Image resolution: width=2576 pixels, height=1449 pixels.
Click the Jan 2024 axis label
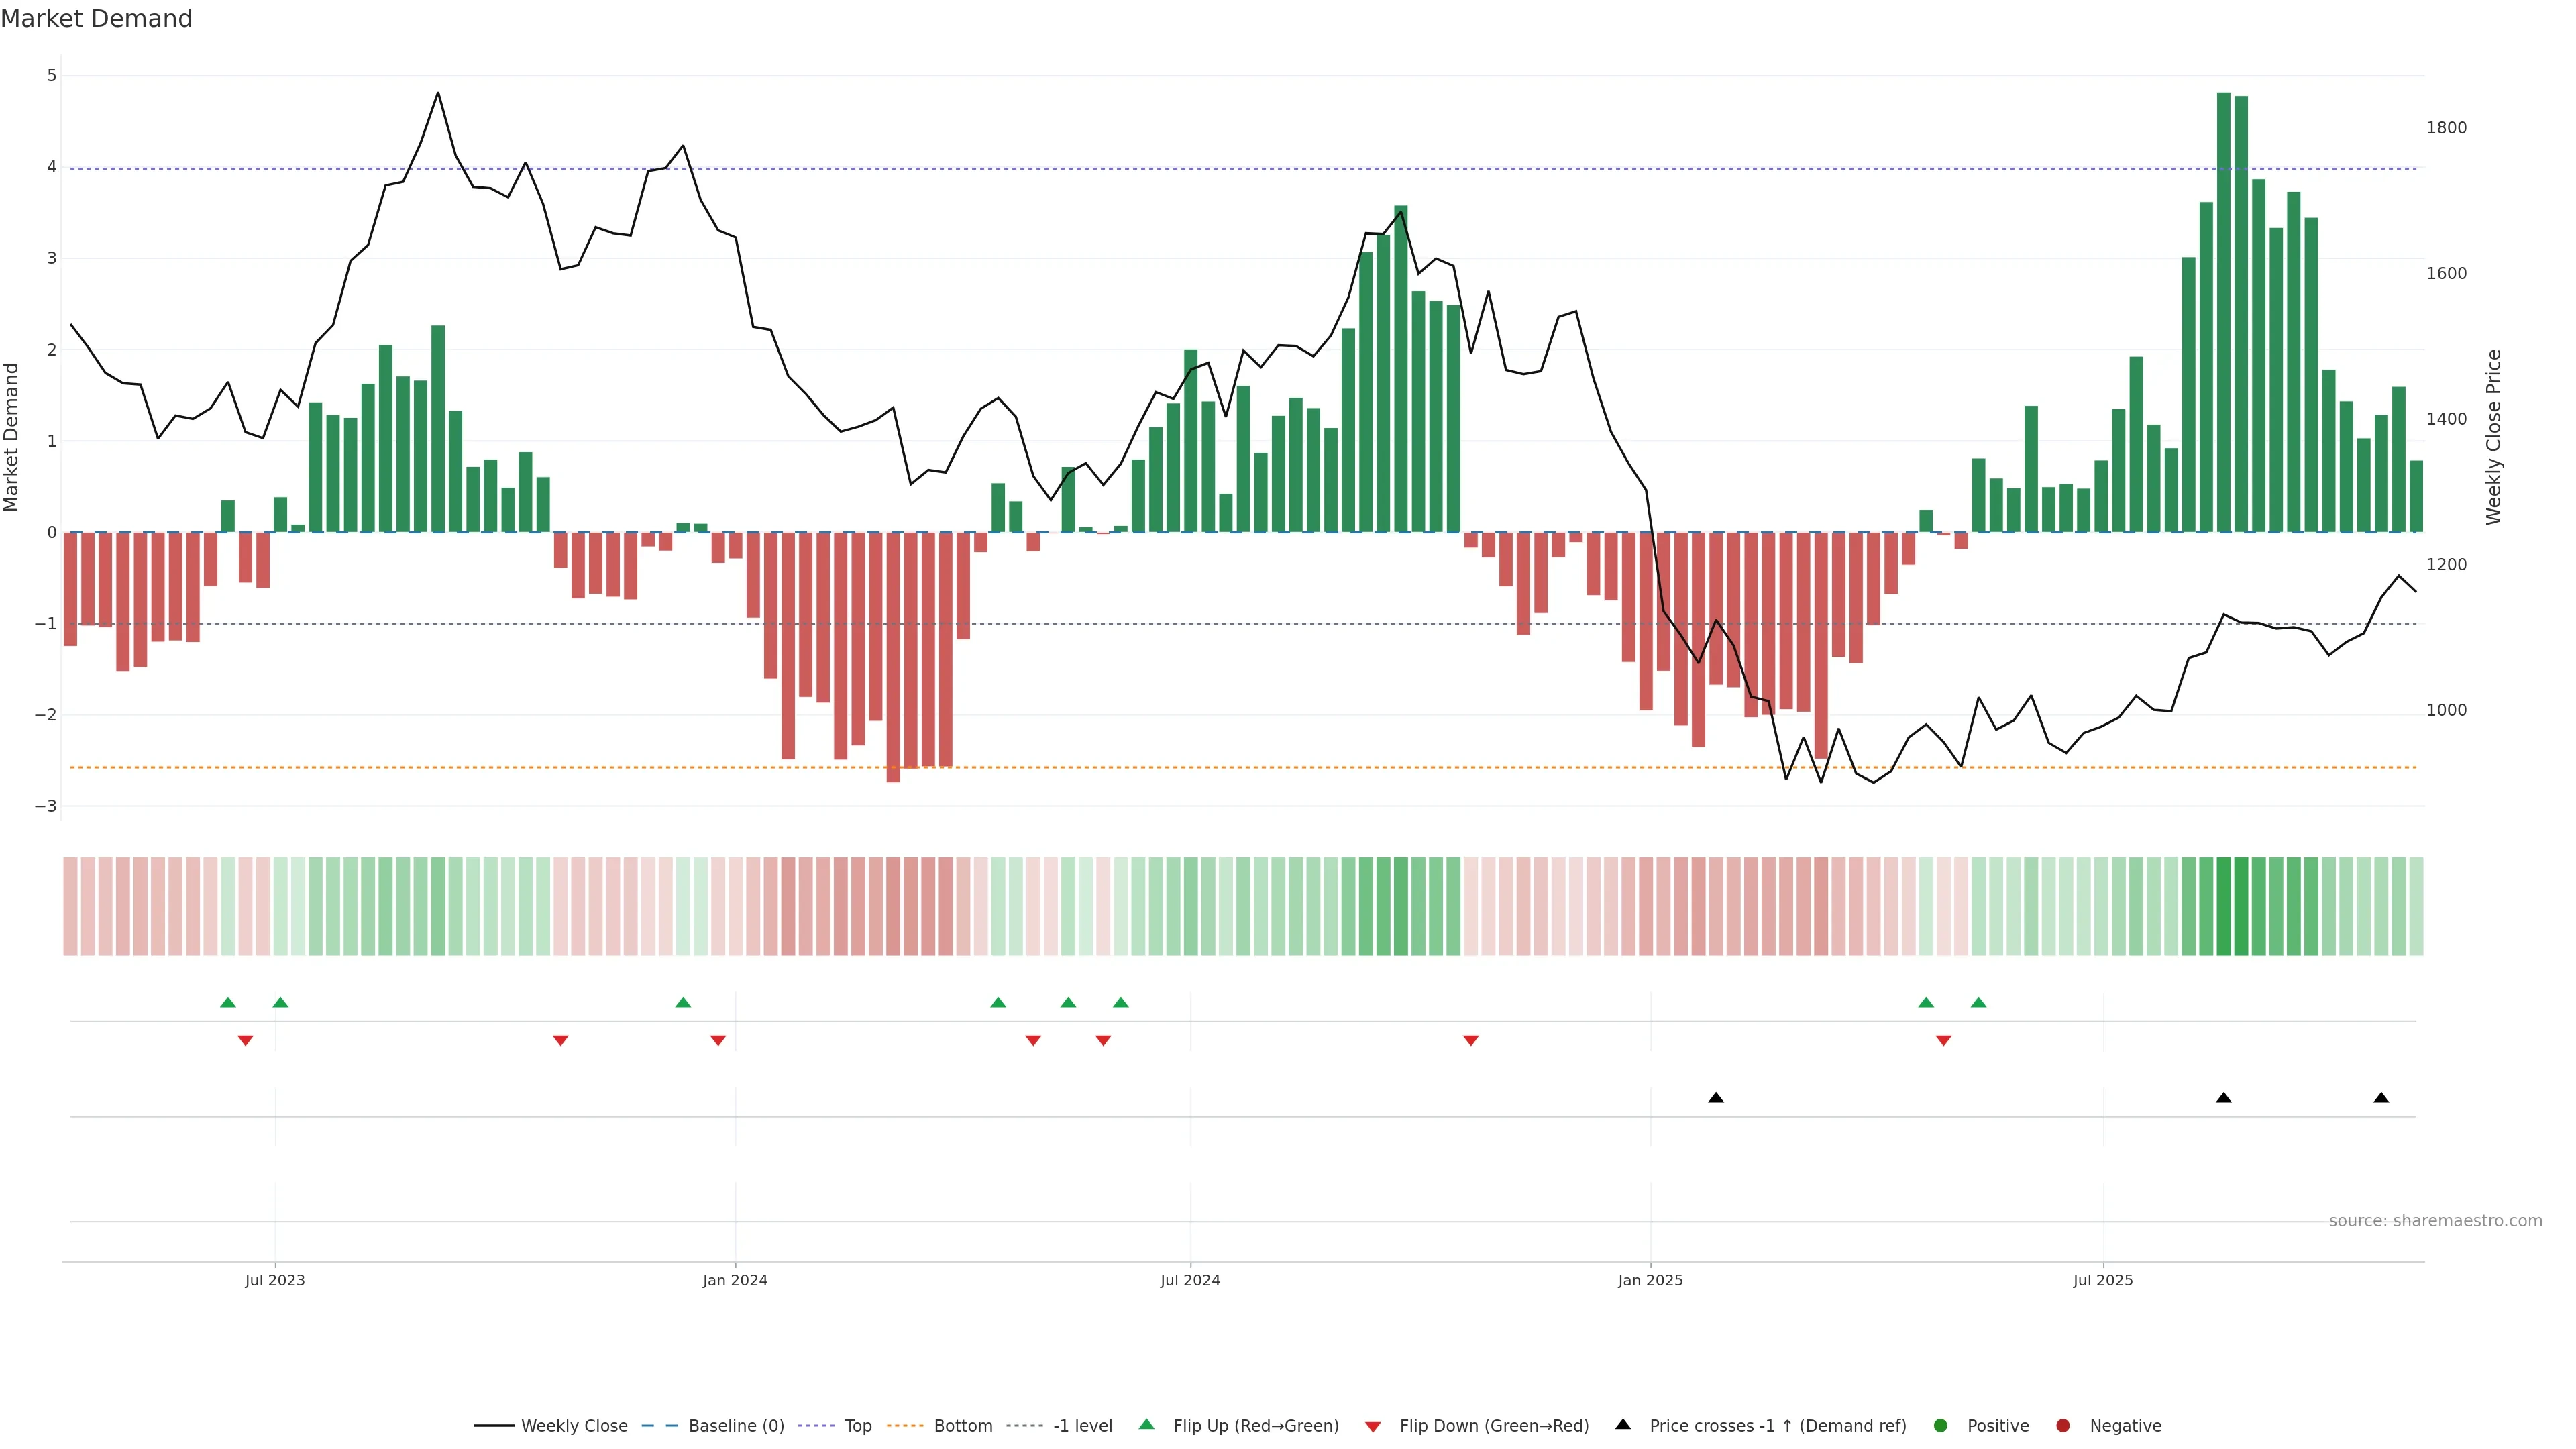click(x=735, y=1280)
